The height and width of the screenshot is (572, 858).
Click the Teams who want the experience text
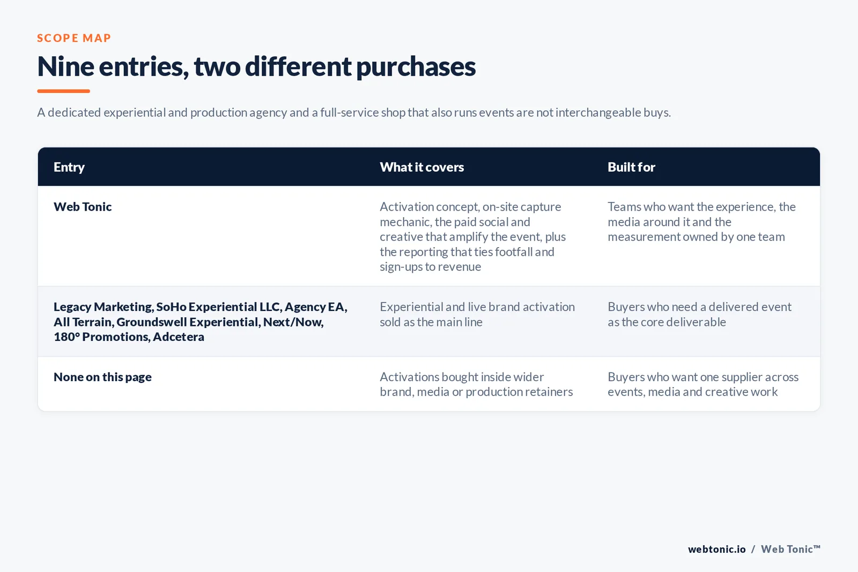(701, 222)
